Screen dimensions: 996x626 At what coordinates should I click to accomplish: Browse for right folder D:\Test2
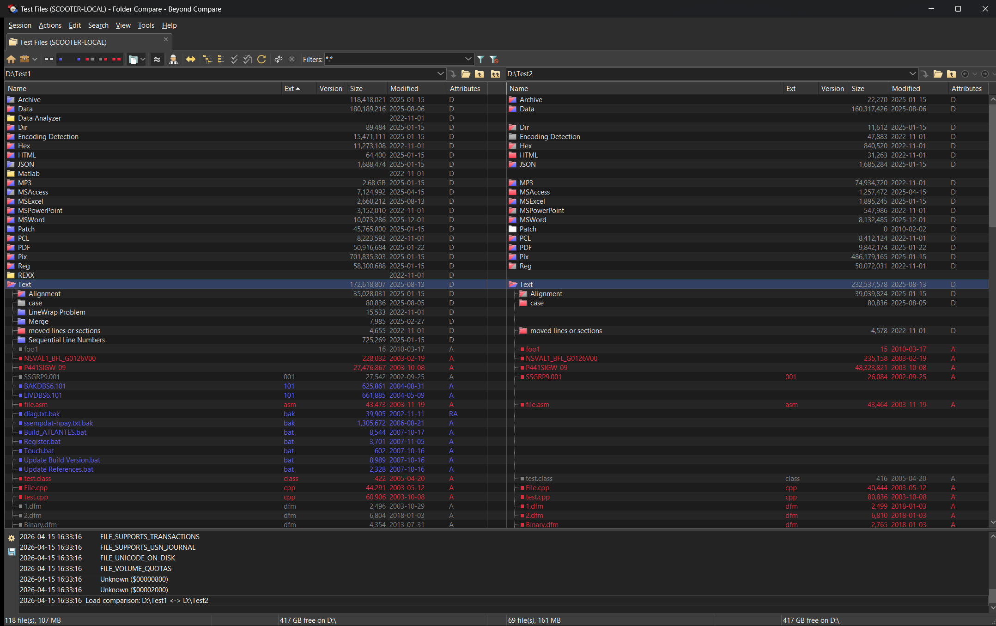point(938,74)
